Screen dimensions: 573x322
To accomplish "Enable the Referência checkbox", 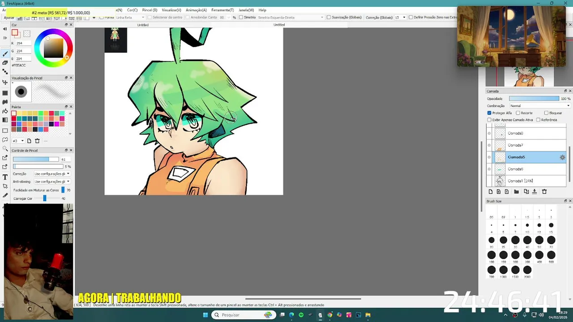I will tap(538, 120).
